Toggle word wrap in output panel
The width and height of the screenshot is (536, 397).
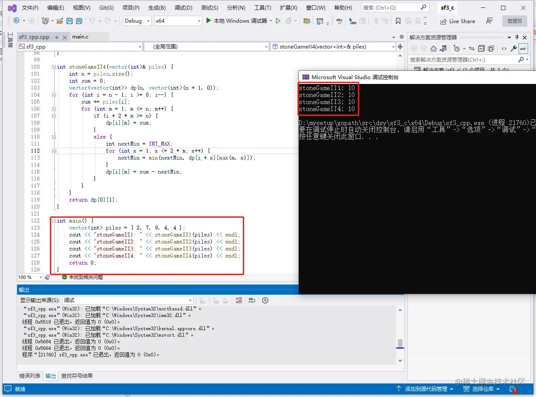pos(252,300)
